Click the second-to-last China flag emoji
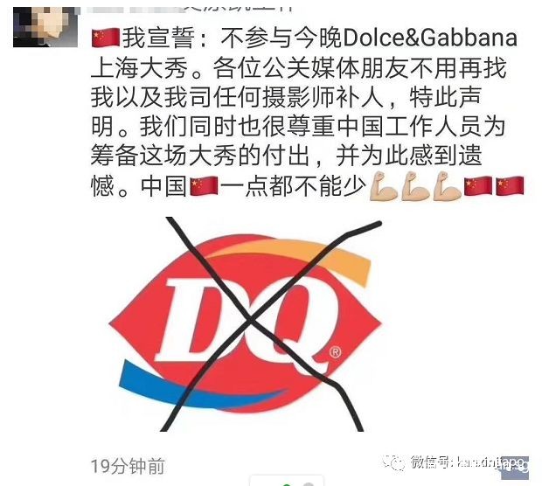The height and width of the screenshot is (486, 542). 478,186
